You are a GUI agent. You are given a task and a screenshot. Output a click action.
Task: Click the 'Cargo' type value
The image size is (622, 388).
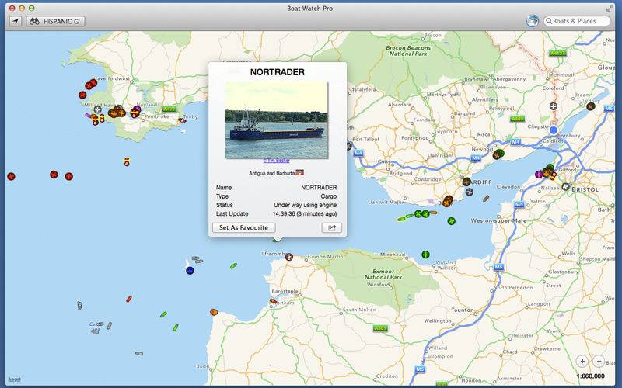point(328,196)
